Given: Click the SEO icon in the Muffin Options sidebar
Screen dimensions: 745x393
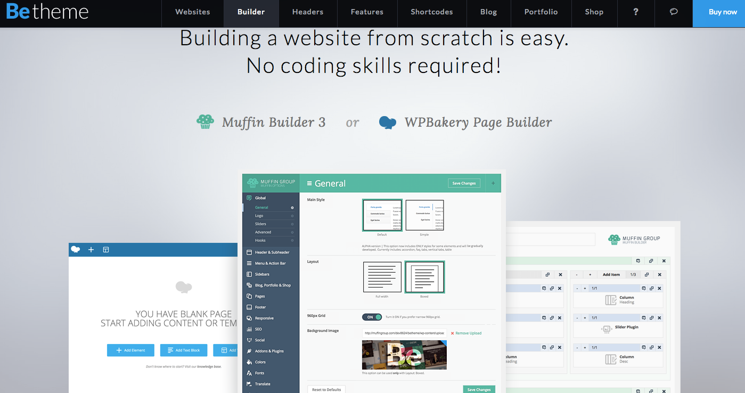Looking at the screenshot, I should coord(249,329).
